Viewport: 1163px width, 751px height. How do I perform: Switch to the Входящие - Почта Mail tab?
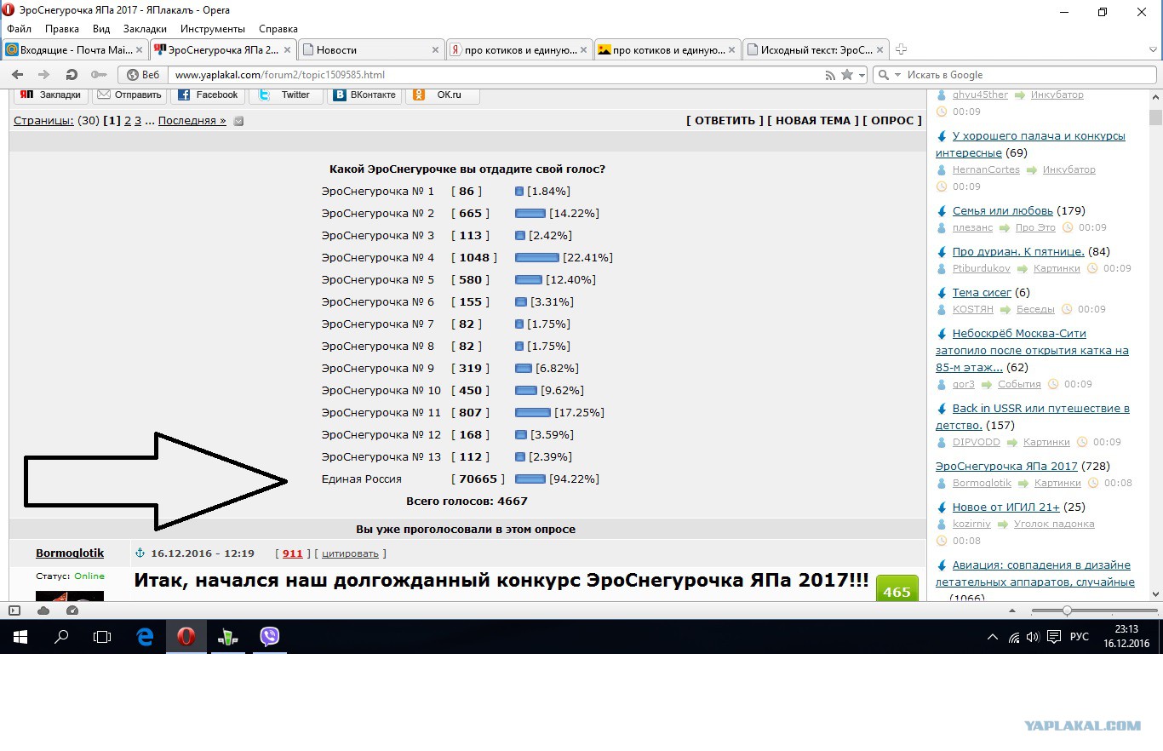[x=75, y=49]
